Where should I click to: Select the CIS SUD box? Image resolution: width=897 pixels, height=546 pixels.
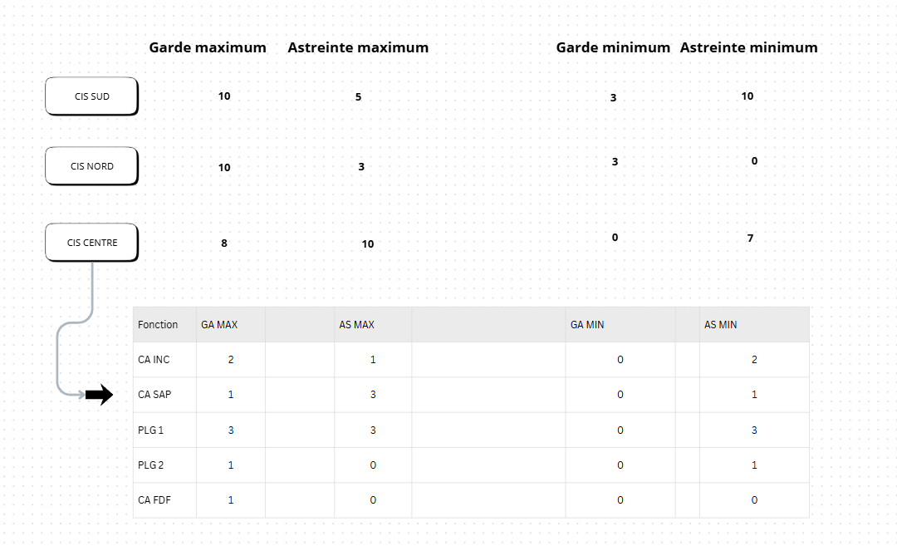pyautogui.click(x=91, y=96)
